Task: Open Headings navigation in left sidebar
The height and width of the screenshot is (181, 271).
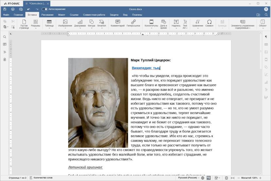Action: (x=5, y=52)
